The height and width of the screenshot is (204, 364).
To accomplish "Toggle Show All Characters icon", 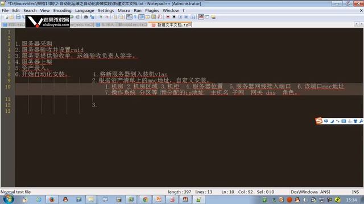I will (135, 17).
